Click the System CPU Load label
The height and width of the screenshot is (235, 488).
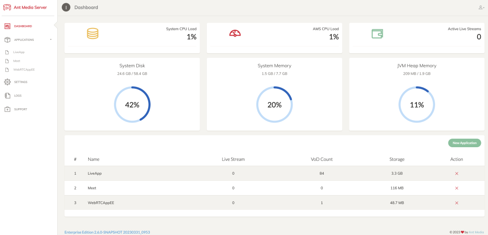tap(181, 29)
